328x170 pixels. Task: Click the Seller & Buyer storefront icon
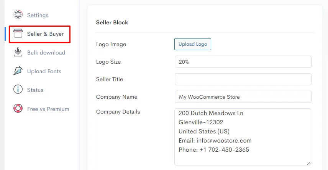click(x=18, y=33)
